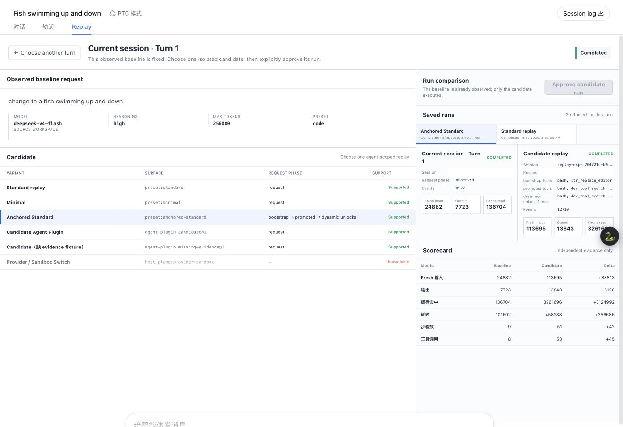Viewport: 623px width, 427px height.
Task: Click the bootstrap → promoted → dynamic unlocks phase
Action: pyautogui.click(x=312, y=217)
